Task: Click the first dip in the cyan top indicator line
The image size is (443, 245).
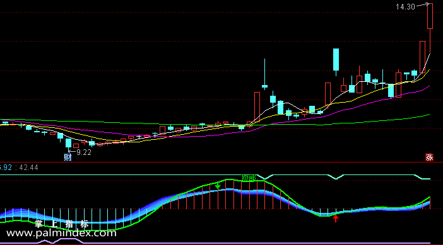Action: coord(264,177)
